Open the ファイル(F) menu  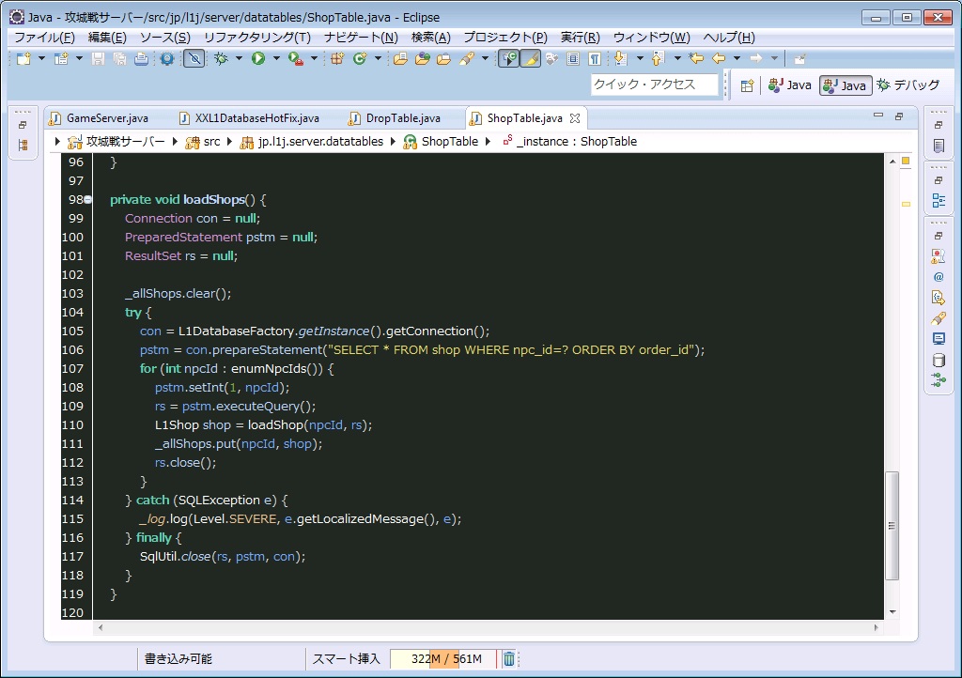coord(44,38)
